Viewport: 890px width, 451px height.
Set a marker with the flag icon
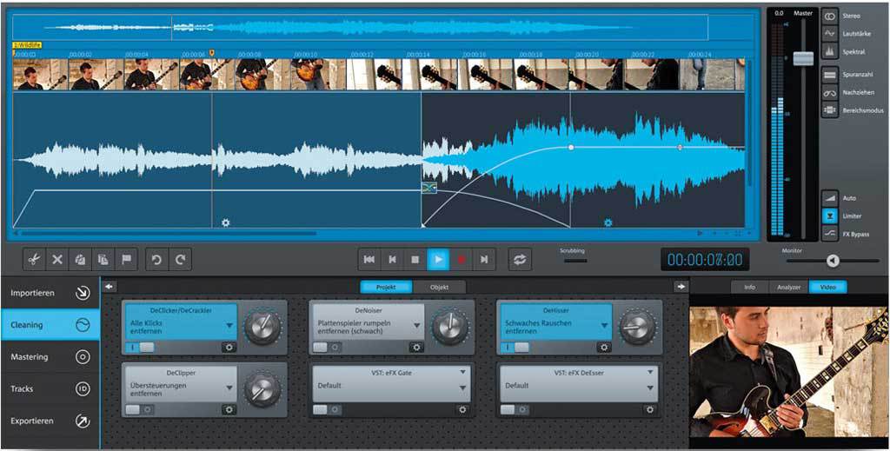(x=126, y=259)
